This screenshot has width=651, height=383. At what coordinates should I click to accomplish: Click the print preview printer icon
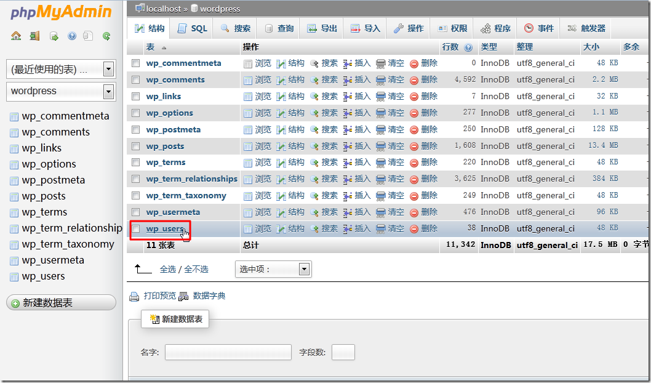tap(134, 296)
